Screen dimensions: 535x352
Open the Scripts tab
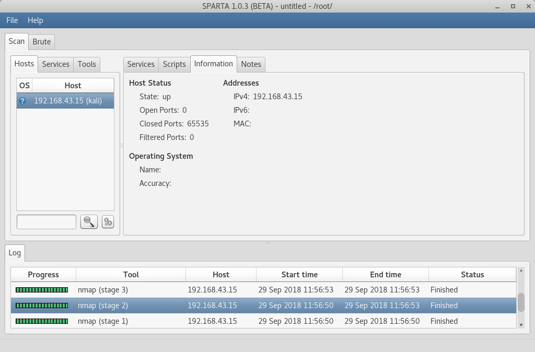click(175, 64)
